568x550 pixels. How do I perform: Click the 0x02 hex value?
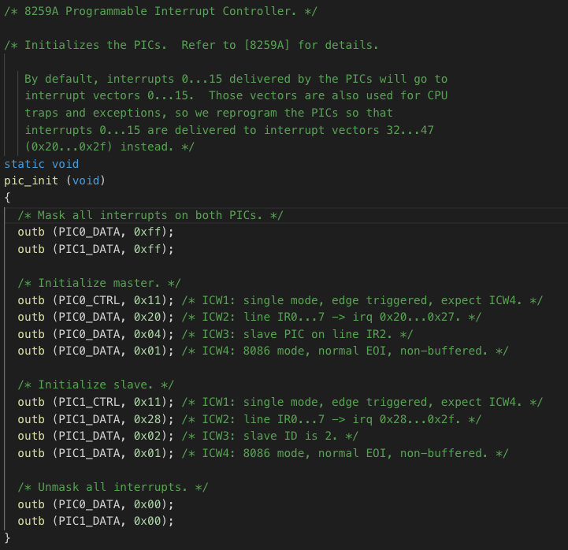pyautogui.click(x=148, y=436)
